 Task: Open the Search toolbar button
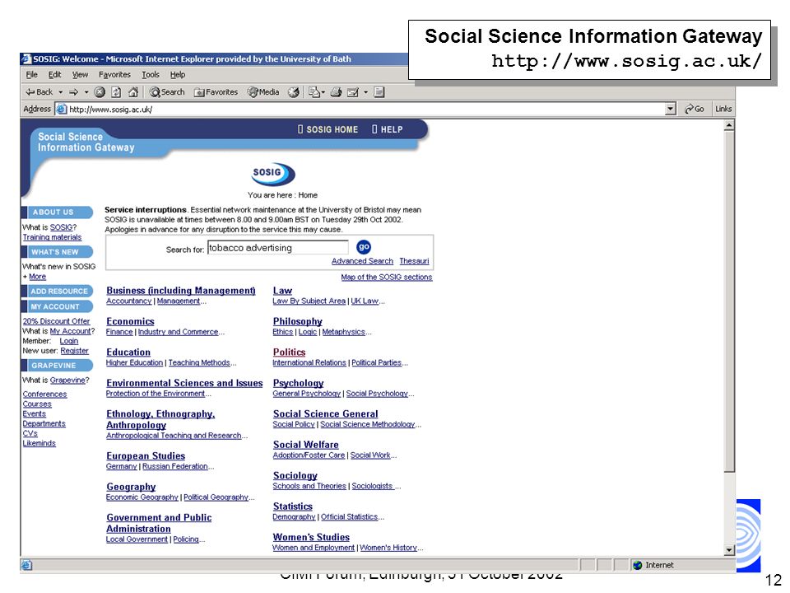167,91
